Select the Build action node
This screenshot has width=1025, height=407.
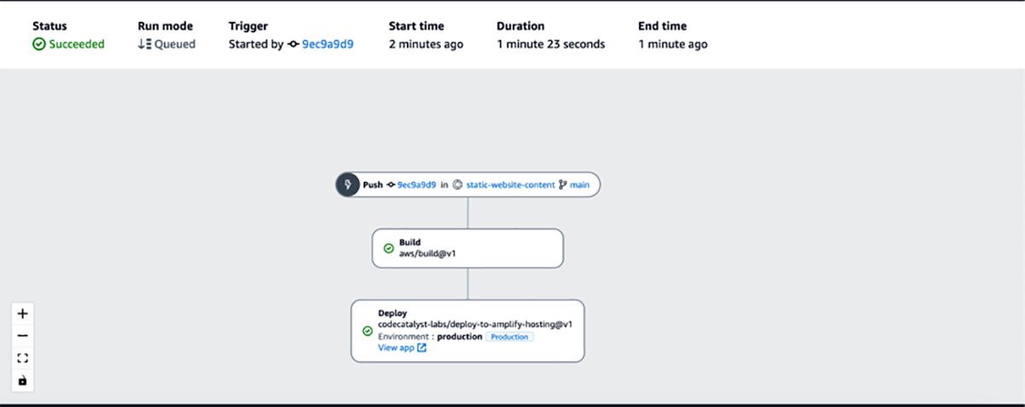[x=467, y=248]
